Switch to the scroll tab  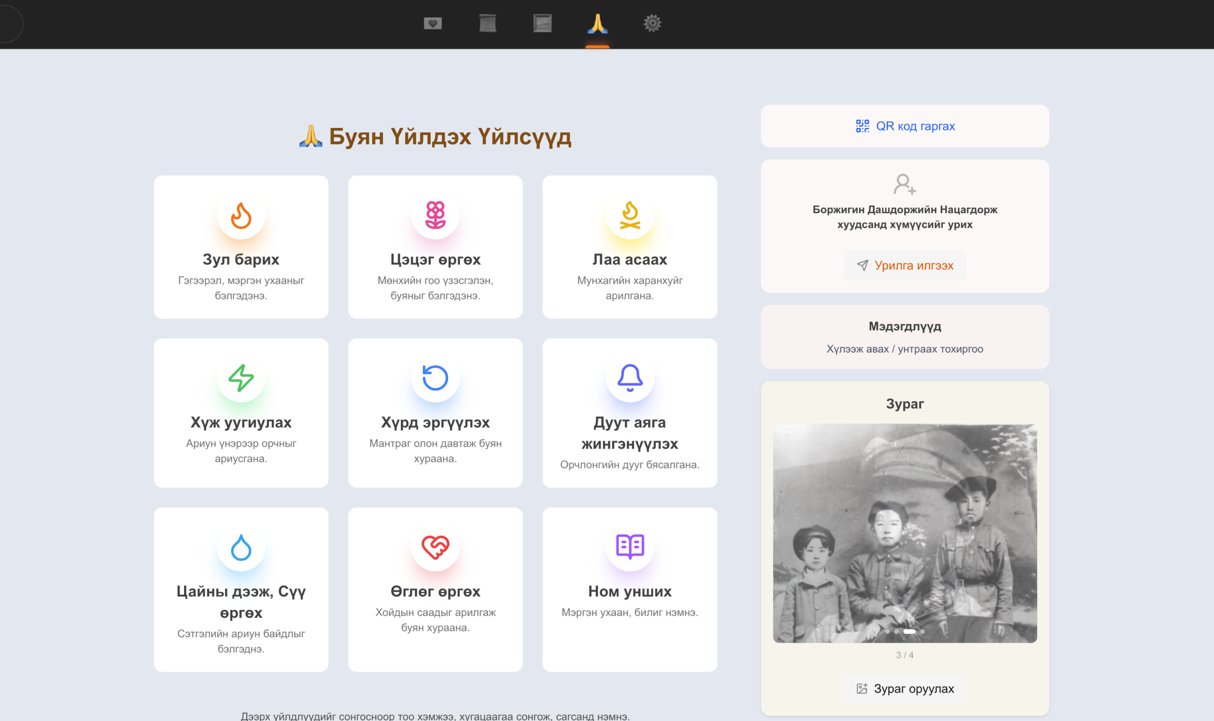487,23
